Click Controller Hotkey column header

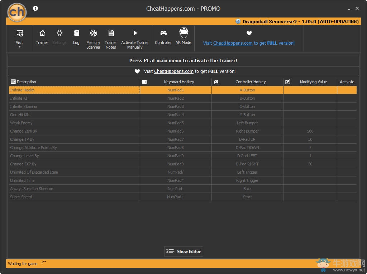pyautogui.click(x=251, y=82)
